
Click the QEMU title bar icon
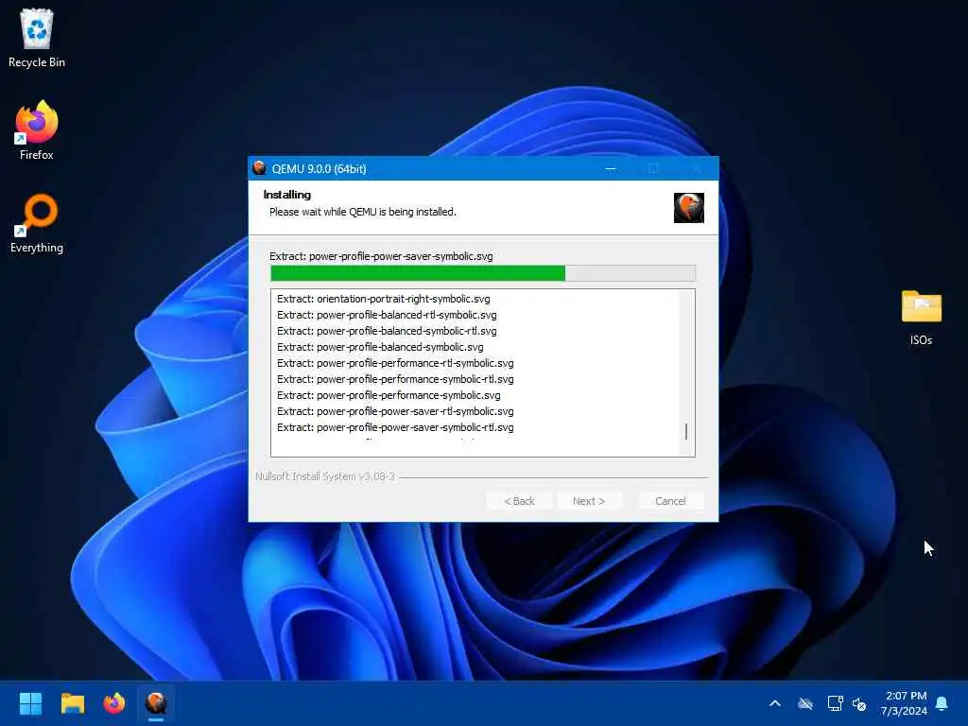pos(259,168)
